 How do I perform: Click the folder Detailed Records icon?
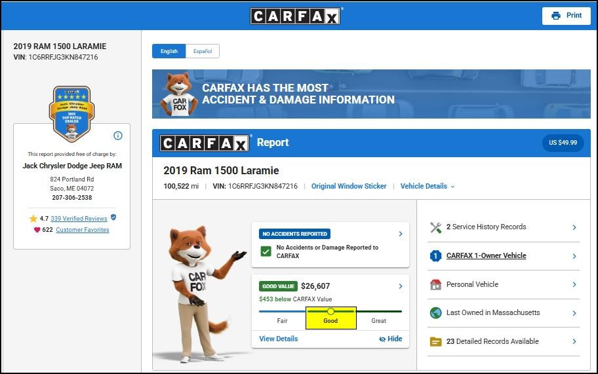pyautogui.click(x=435, y=342)
